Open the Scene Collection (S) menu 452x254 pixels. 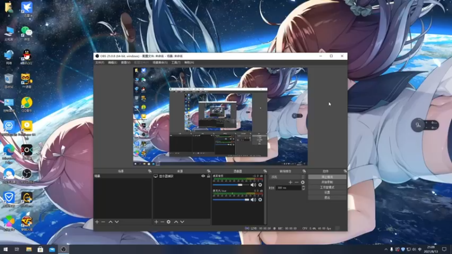[x=160, y=63]
